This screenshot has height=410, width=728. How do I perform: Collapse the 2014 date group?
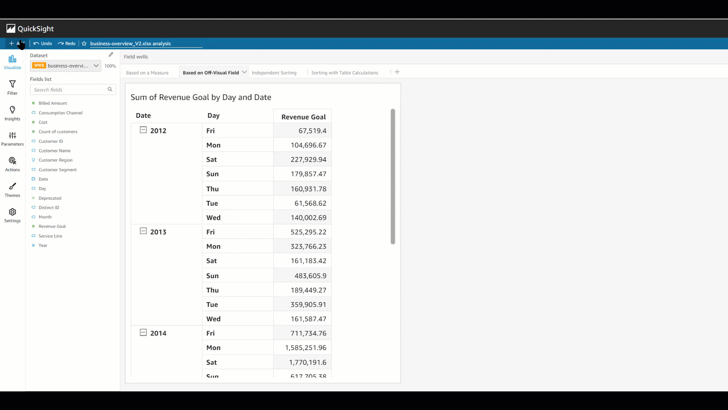(x=143, y=333)
